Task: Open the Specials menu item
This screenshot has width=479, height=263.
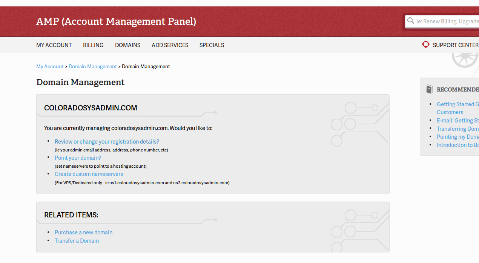Action: pos(212,45)
